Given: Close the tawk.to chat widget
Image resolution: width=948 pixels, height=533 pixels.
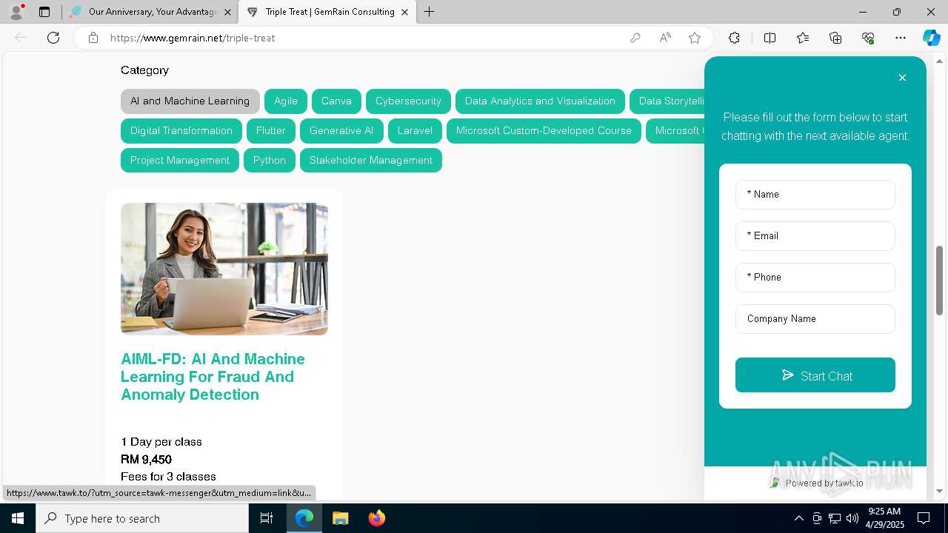Looking at the screenshot, I should 902,78.
